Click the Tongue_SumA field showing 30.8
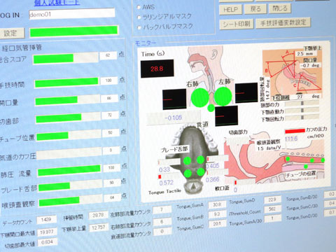The height and width of the screenshot is (252, 336). coord(217,204)
